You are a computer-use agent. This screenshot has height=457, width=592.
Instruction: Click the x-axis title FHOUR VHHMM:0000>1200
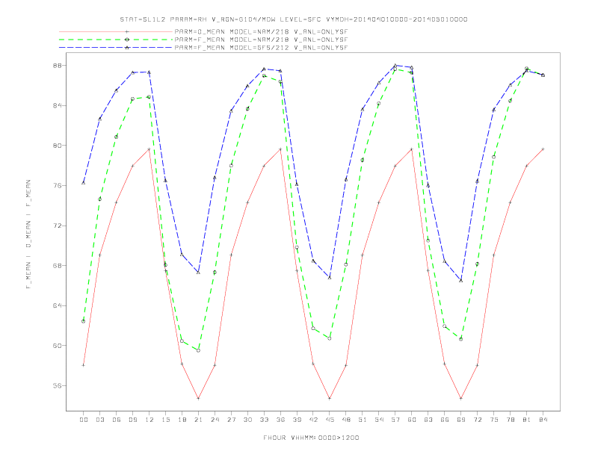pyautogui.click(x=311, y=438)
